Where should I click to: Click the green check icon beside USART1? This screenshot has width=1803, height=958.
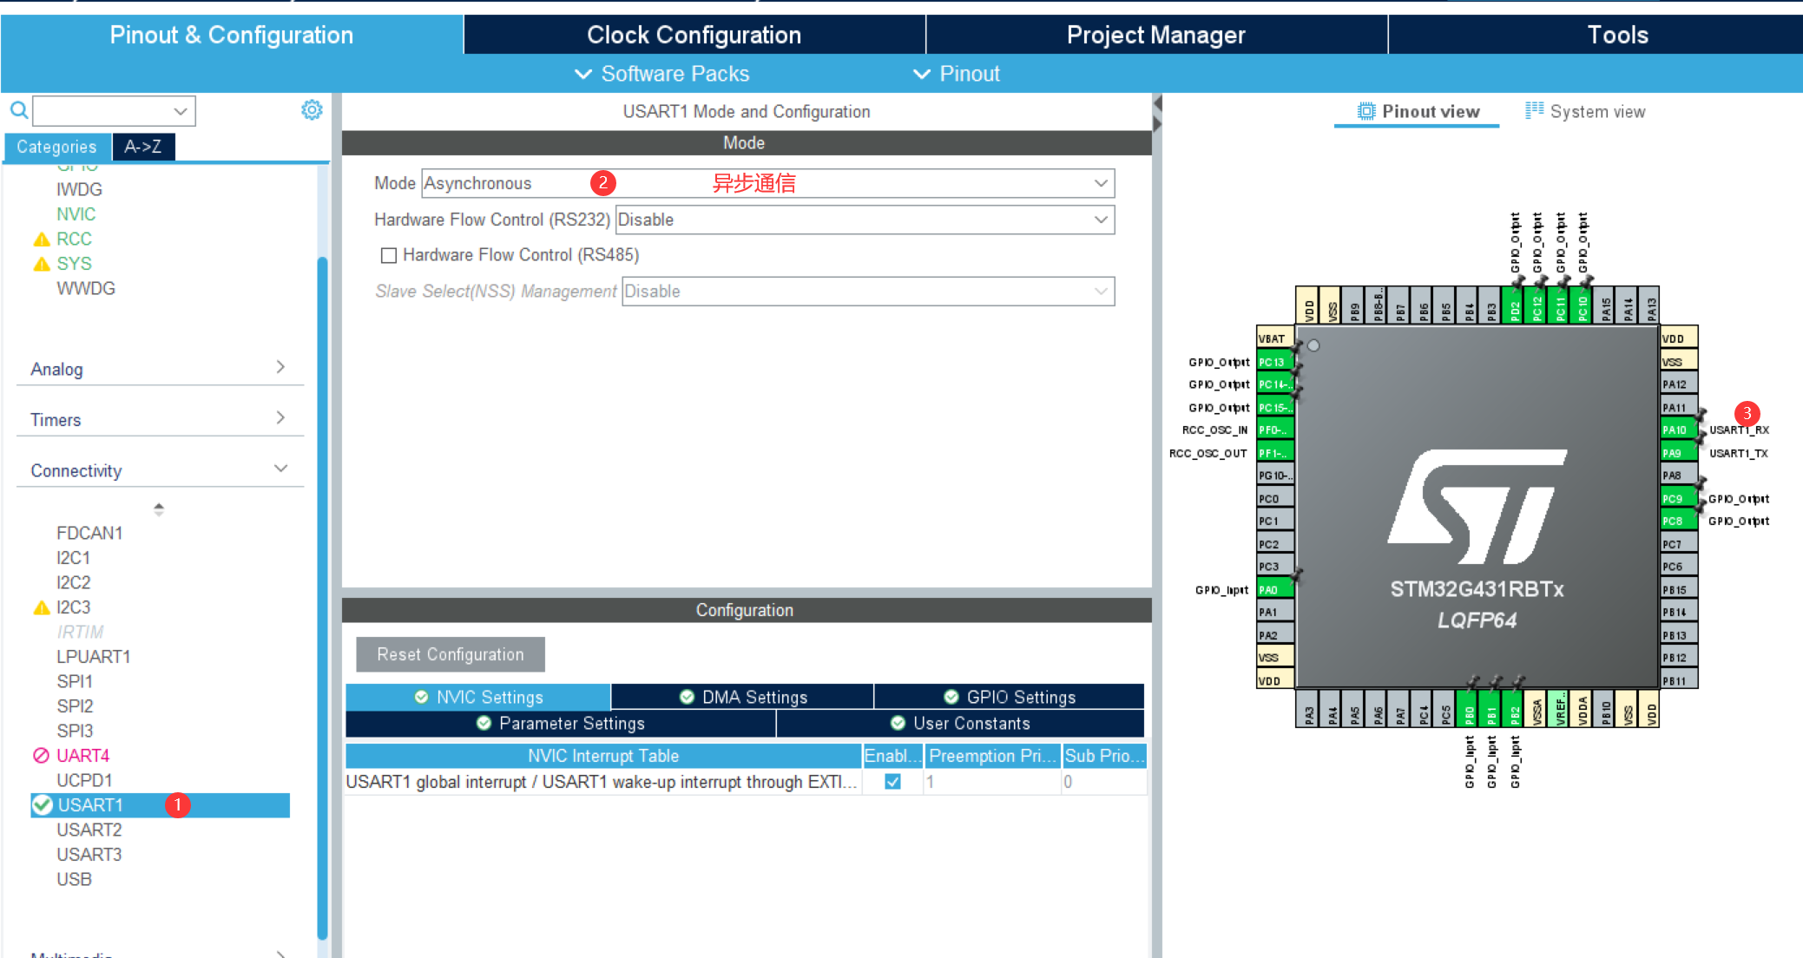(42, 805)
